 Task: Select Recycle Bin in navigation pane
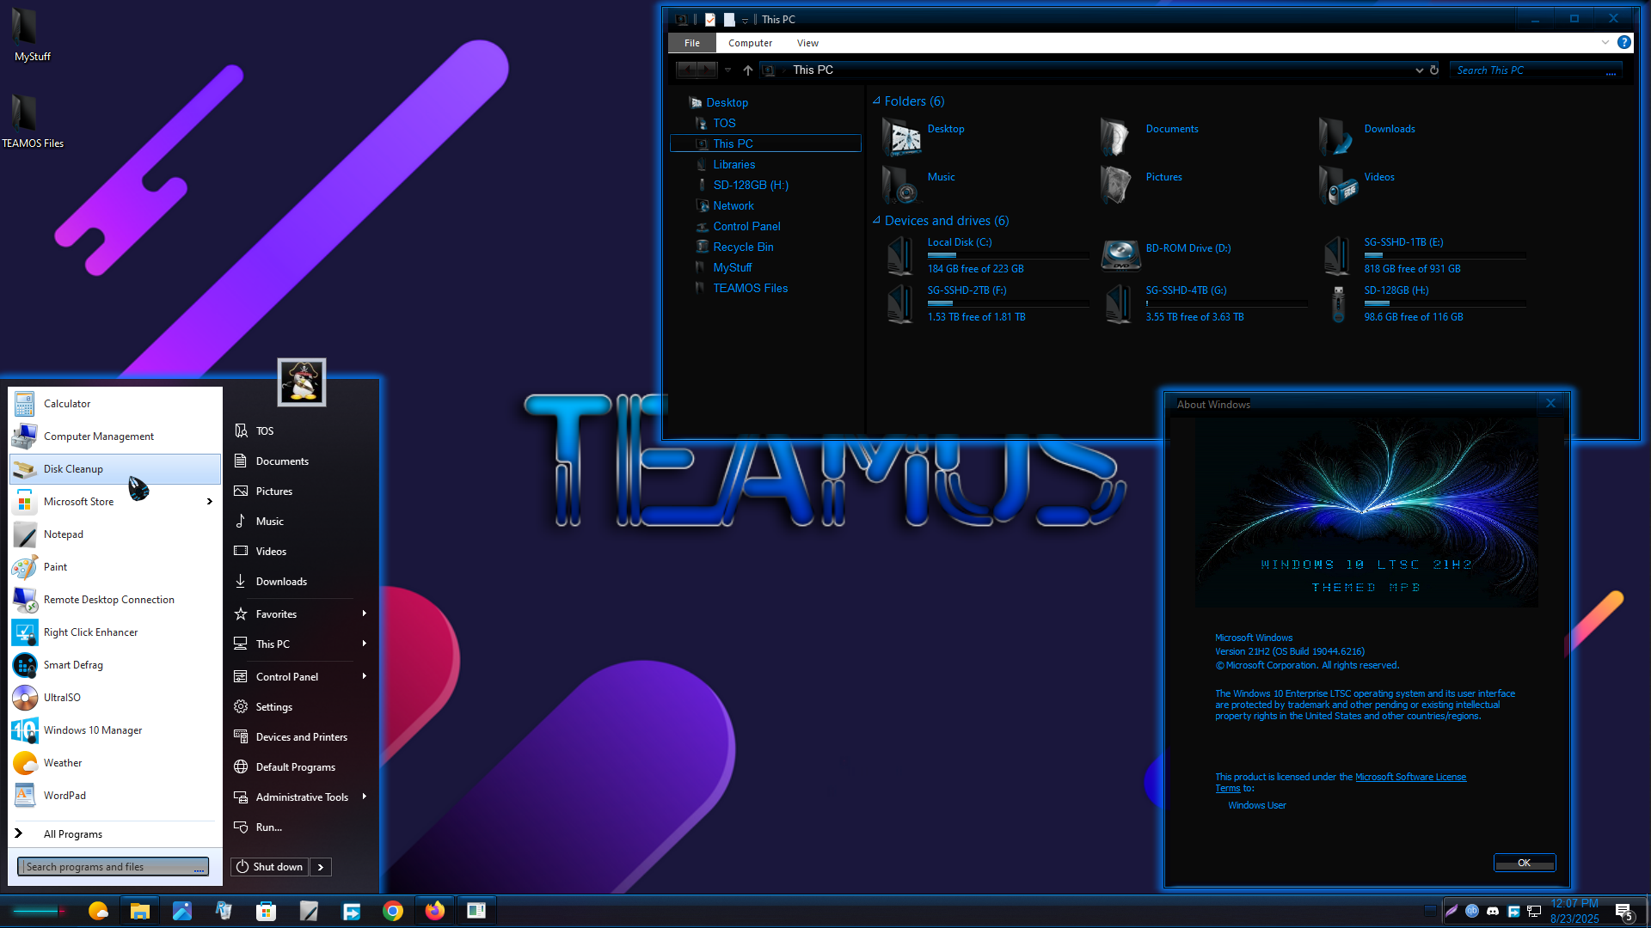coord(743,247)
